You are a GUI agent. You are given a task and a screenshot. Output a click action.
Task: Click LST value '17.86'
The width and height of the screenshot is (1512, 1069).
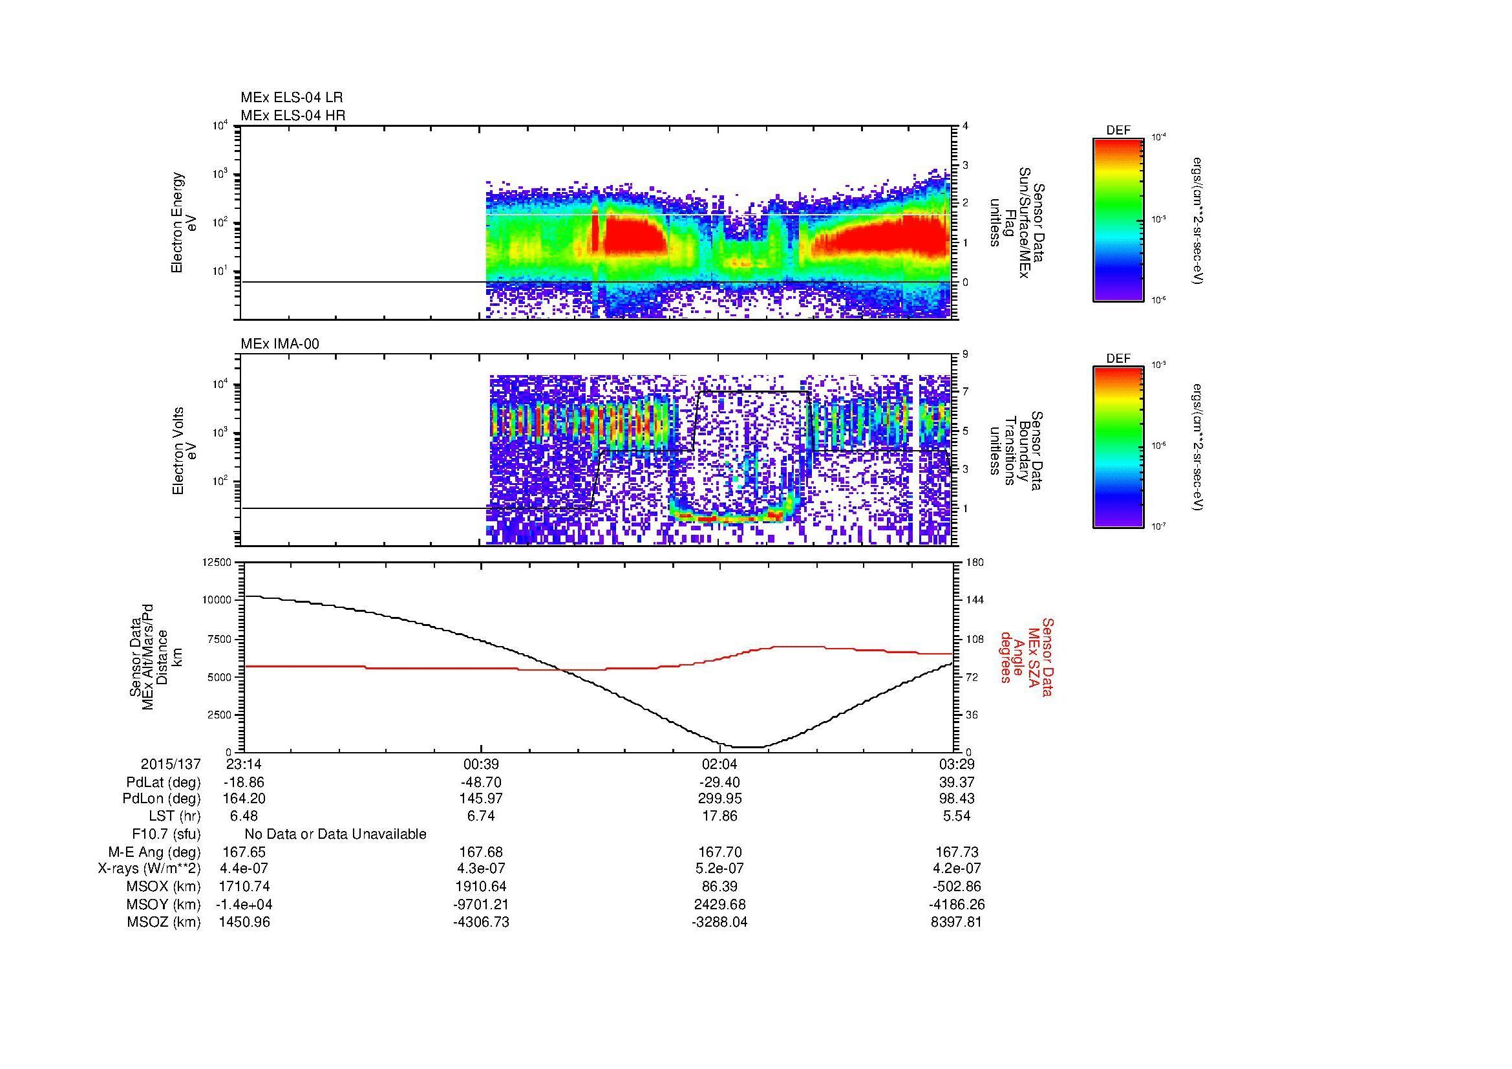point(719,816)
